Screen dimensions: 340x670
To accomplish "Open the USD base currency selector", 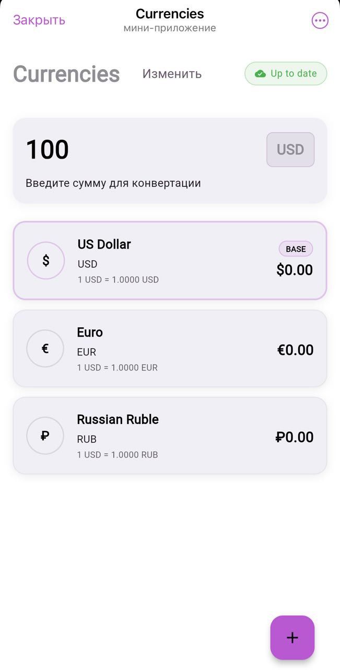I will [290, 150].
